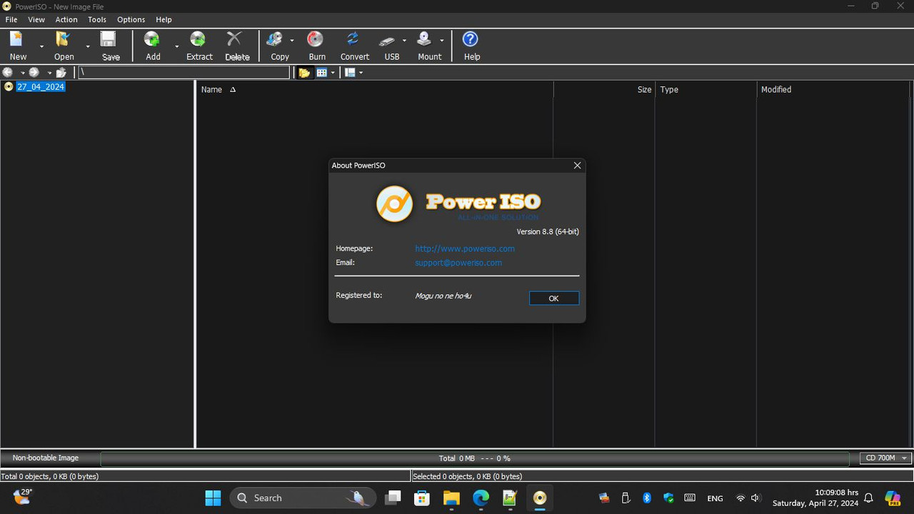
Task: Close the About PowerISO dialog
Action: (x=577, y=165)
